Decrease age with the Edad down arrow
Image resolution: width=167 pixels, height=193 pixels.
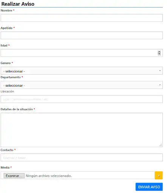pyautogui.click(x=159, y=54)
